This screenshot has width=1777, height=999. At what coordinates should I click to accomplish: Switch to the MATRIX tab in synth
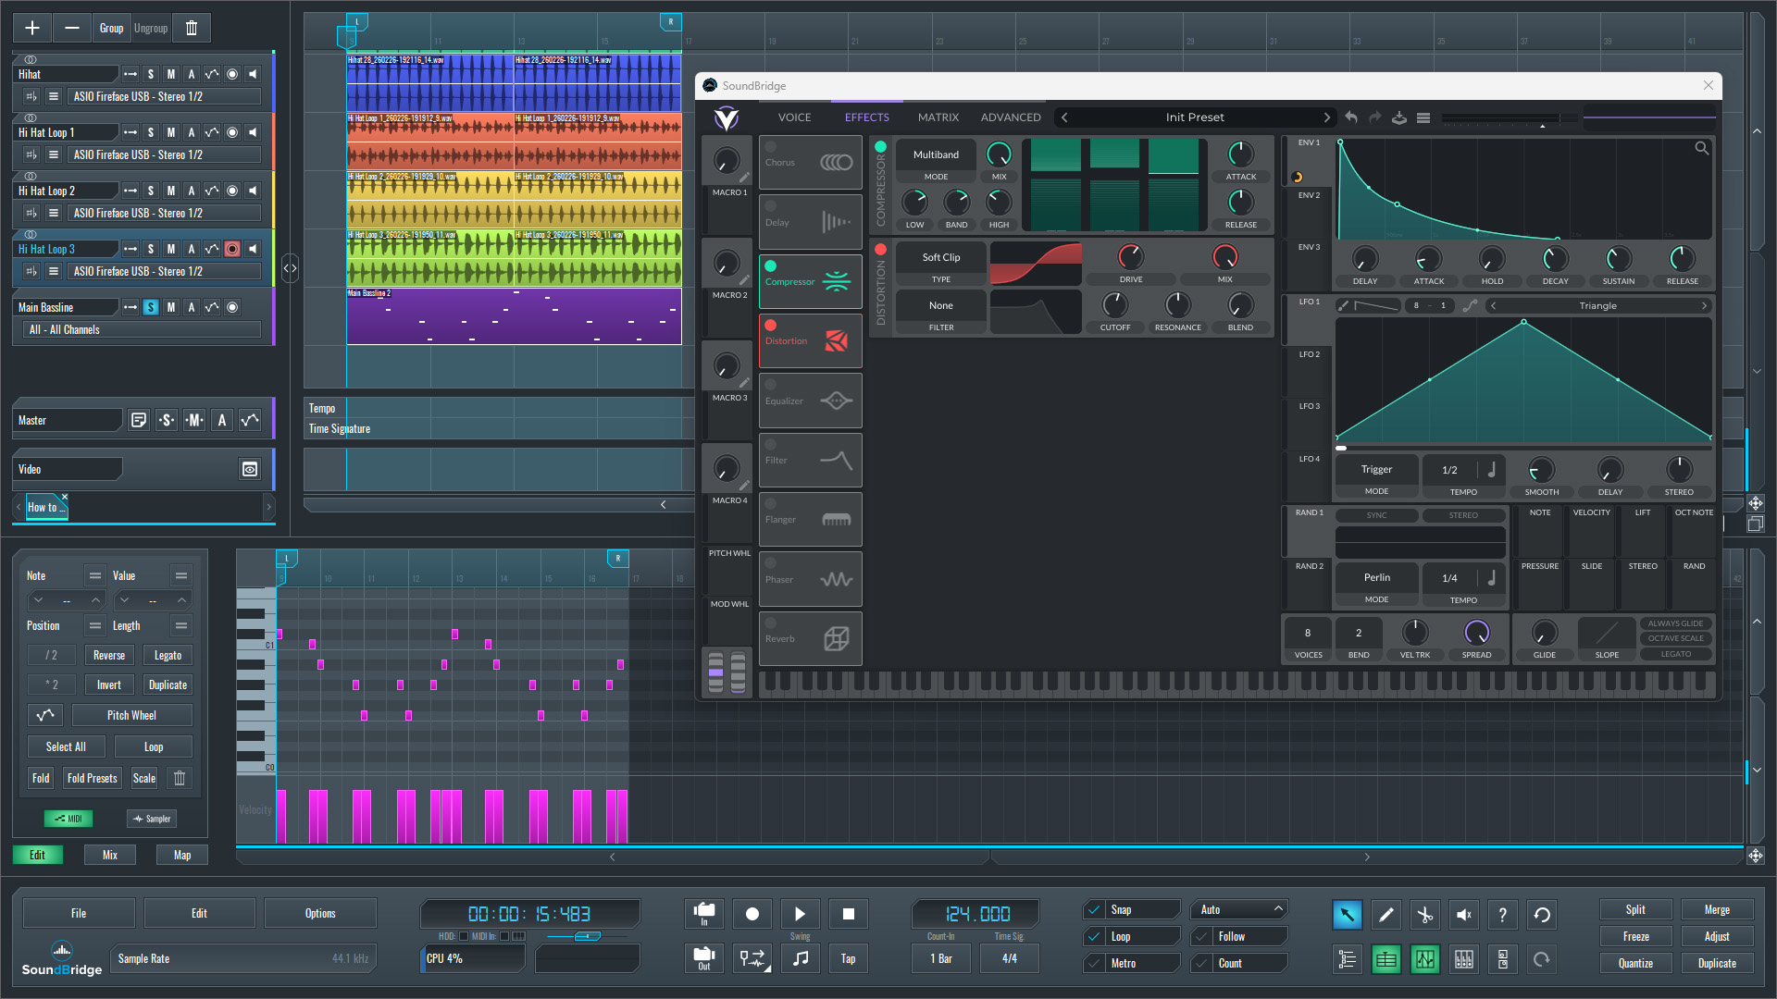(x=938, y=117)
